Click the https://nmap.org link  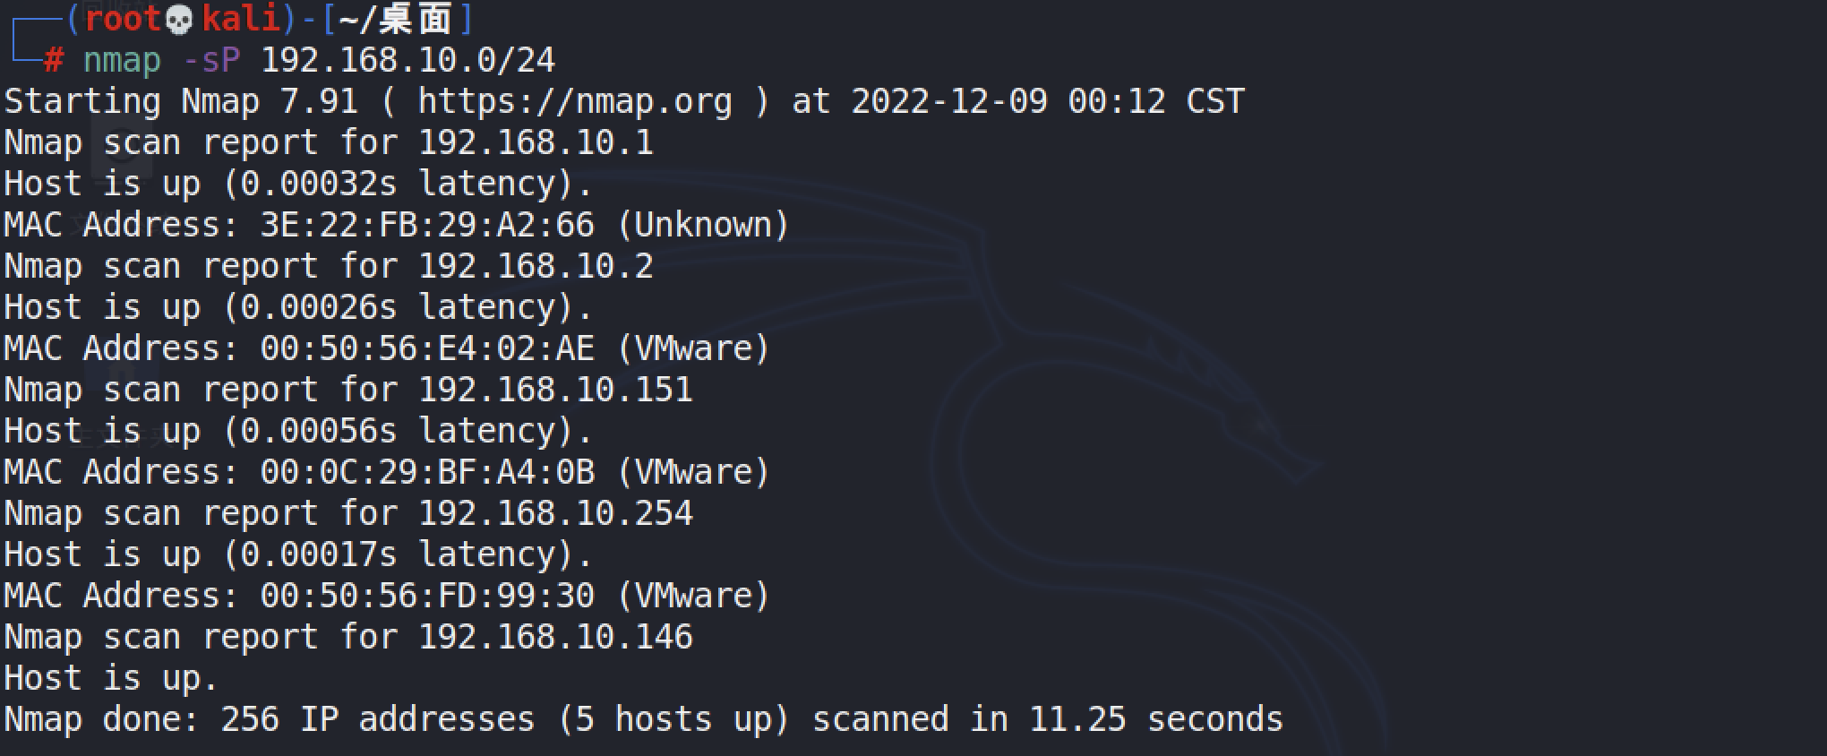point(575,102)
